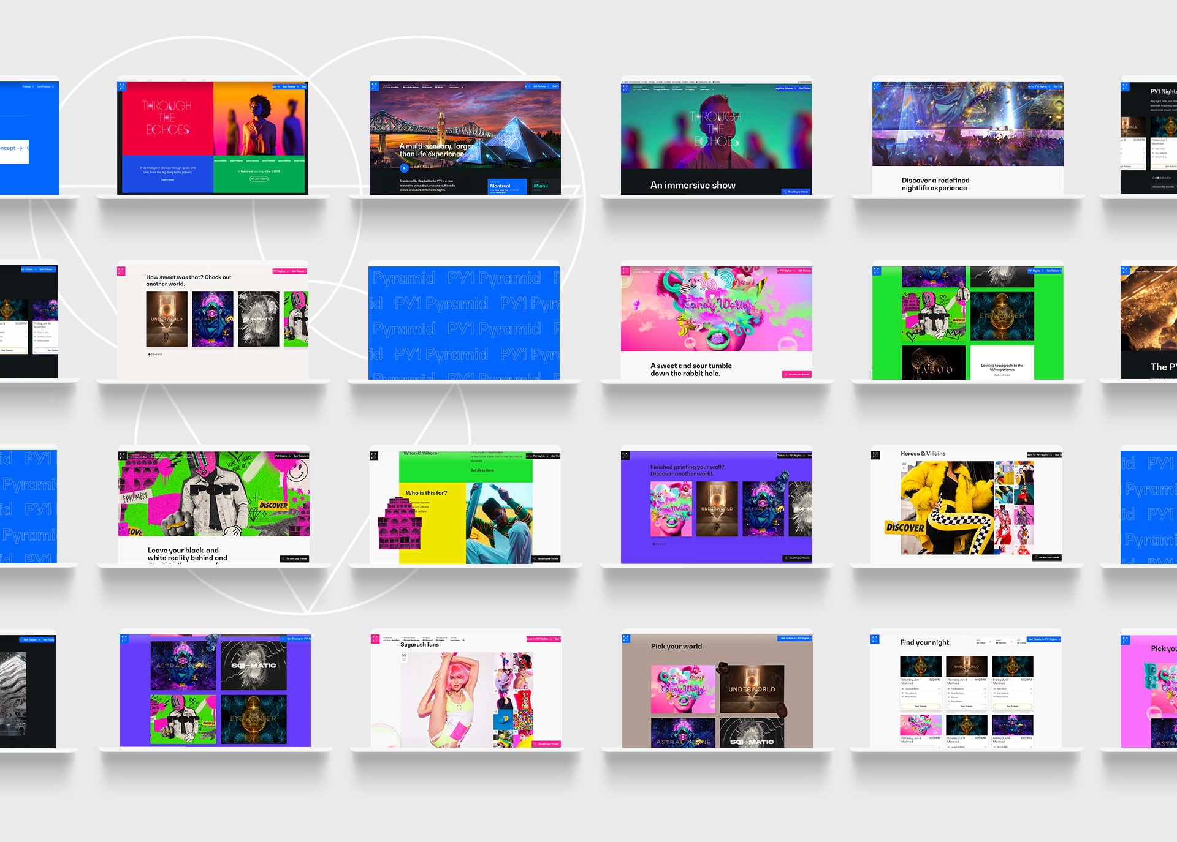The width and height of the screenshot is (1177, 842).
Task: Click logo on 'Finished painting your wall?' screen
Action: coord(625,456)
